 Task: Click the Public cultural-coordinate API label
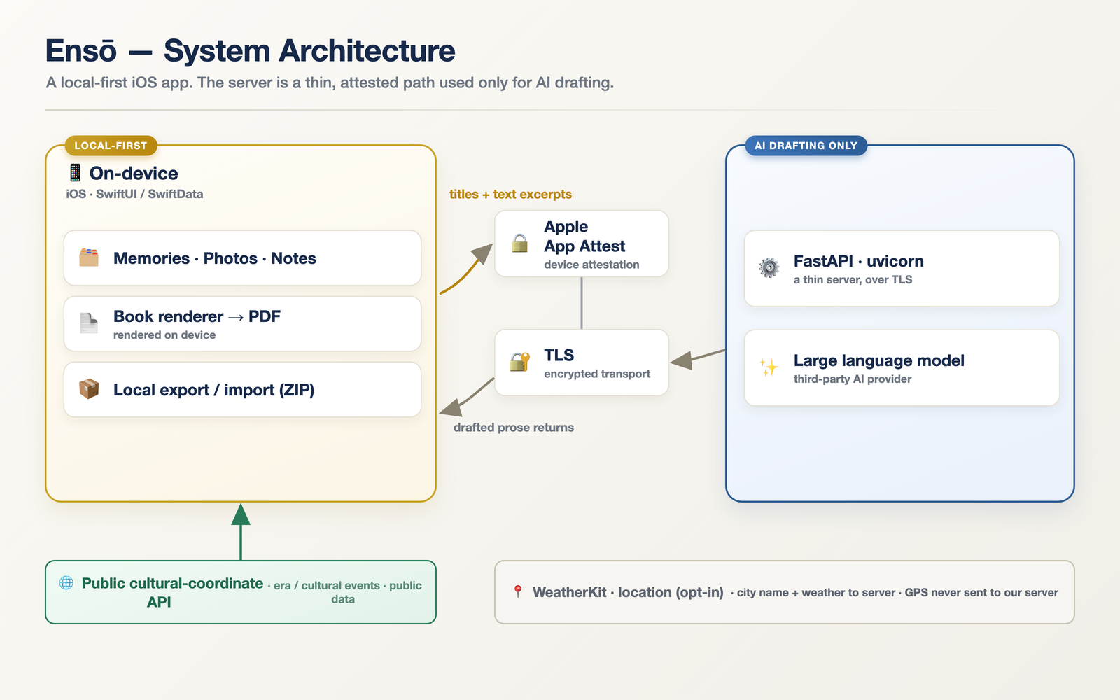[x=172, y=592]
